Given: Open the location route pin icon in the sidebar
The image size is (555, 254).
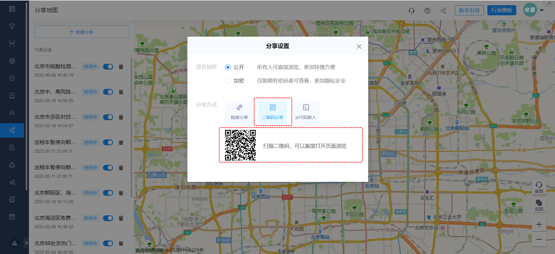Looking at the screenshot, I should (x=12, y=147).
